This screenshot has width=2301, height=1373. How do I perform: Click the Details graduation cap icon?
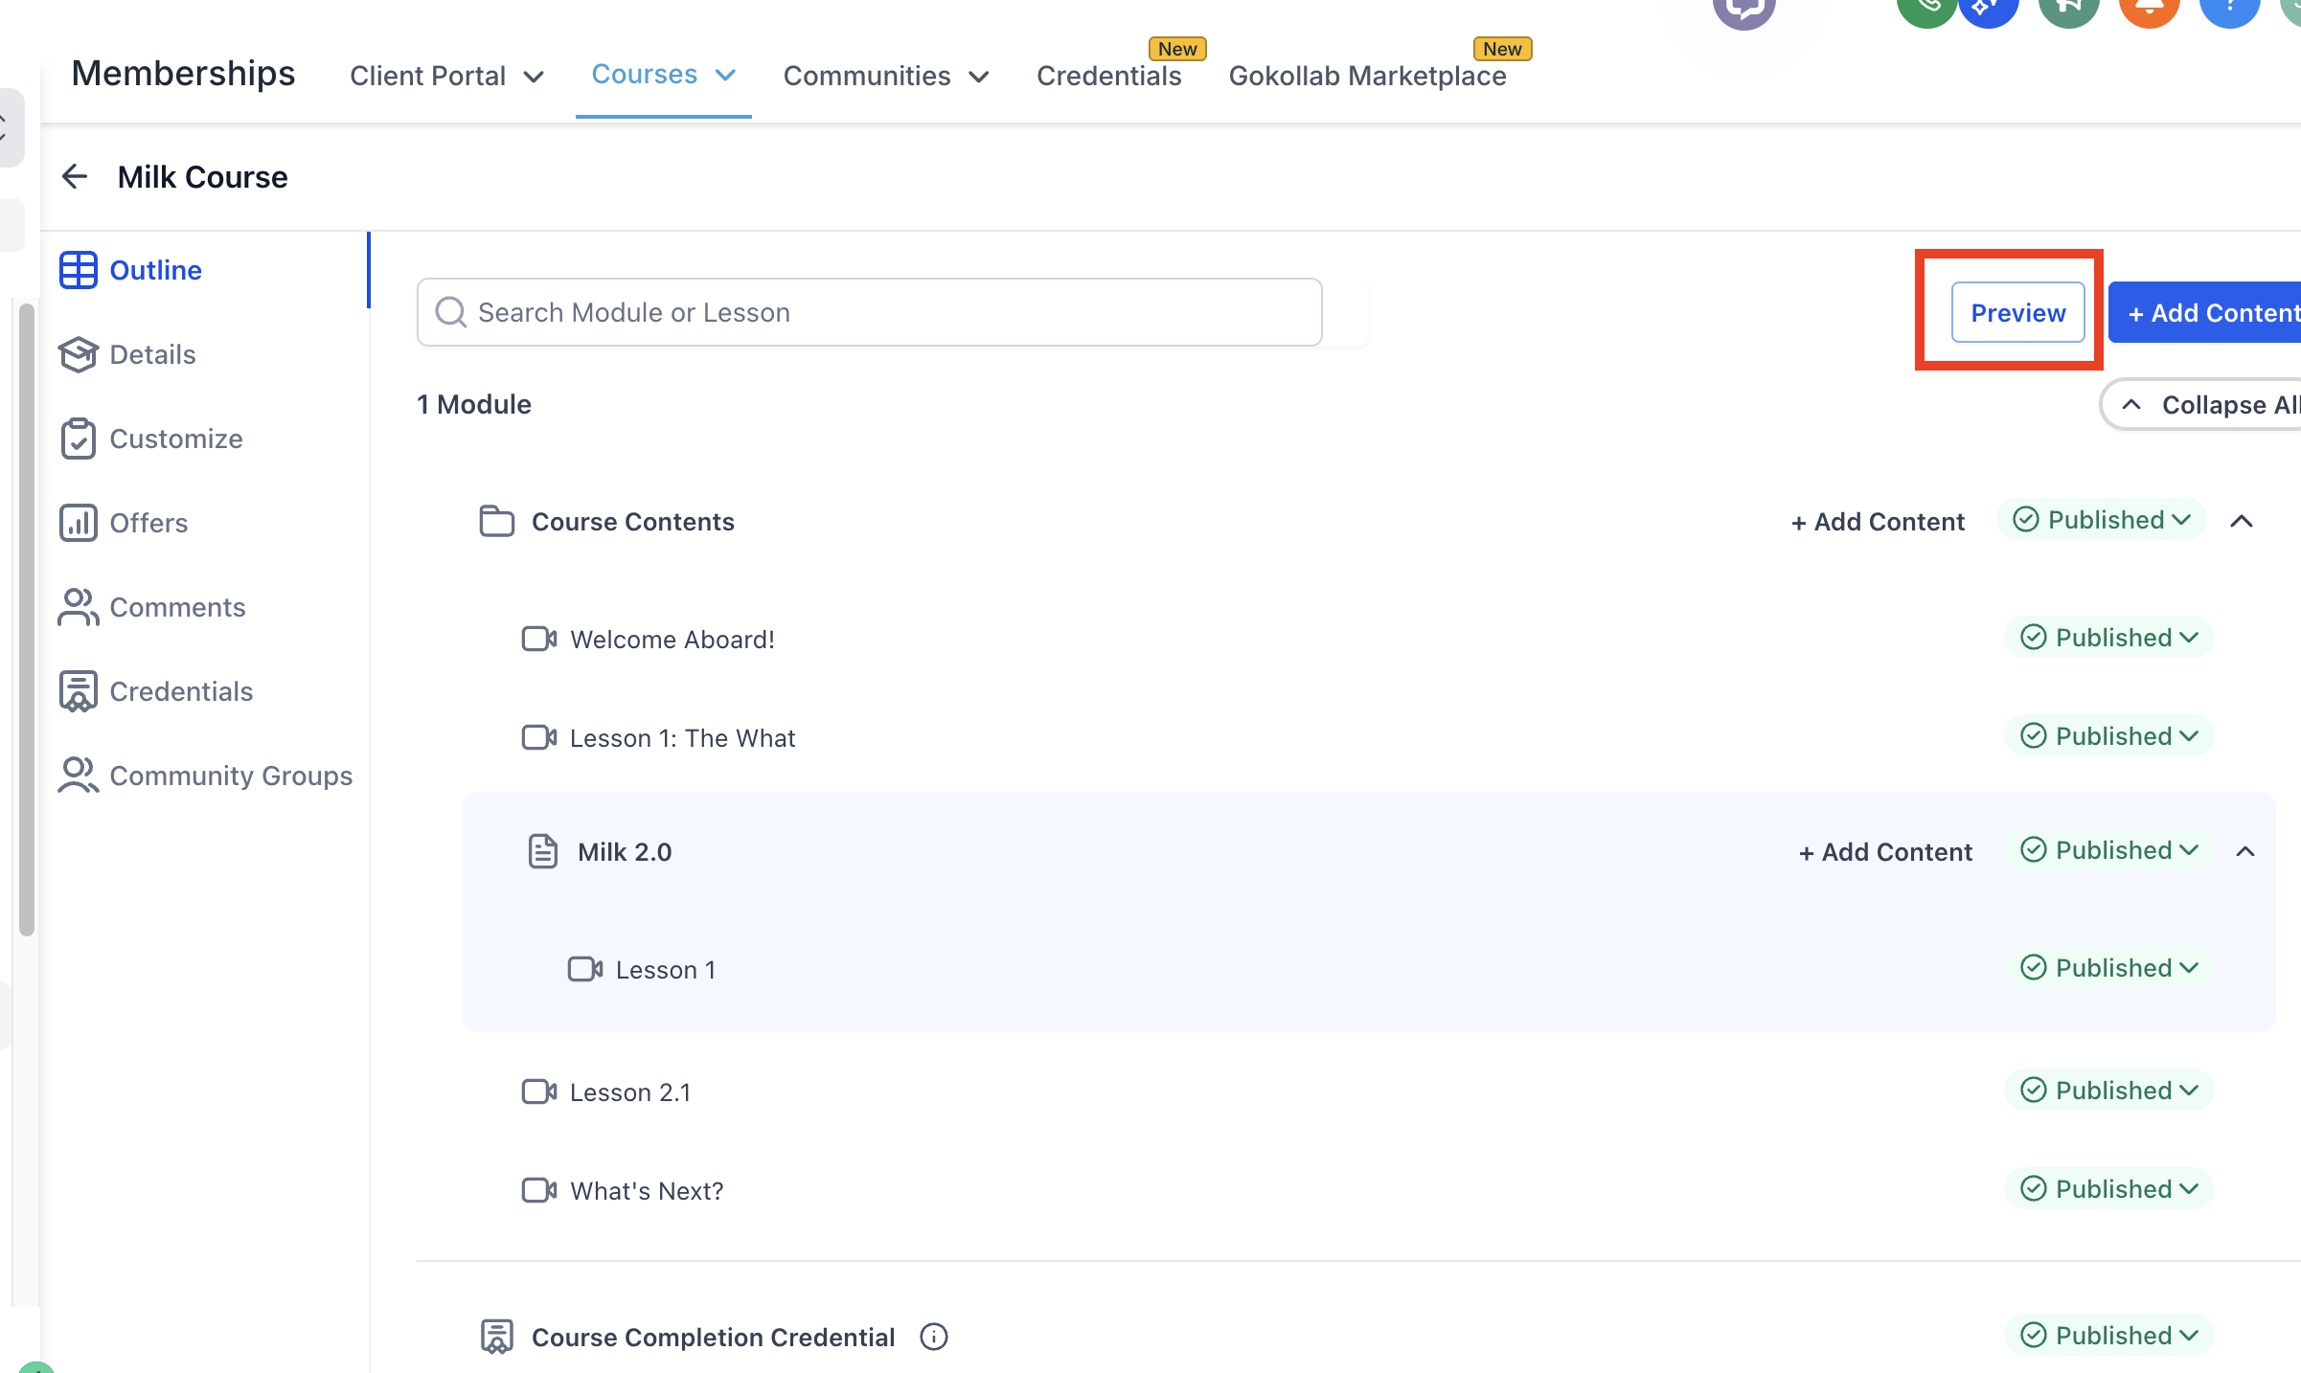click(x=78, y=354)
